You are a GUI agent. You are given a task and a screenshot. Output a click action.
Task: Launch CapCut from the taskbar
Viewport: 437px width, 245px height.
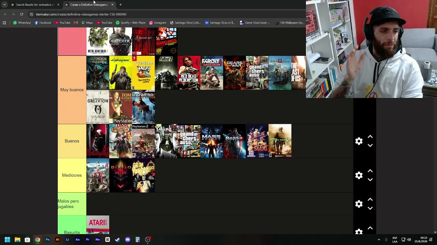[108, 240]
